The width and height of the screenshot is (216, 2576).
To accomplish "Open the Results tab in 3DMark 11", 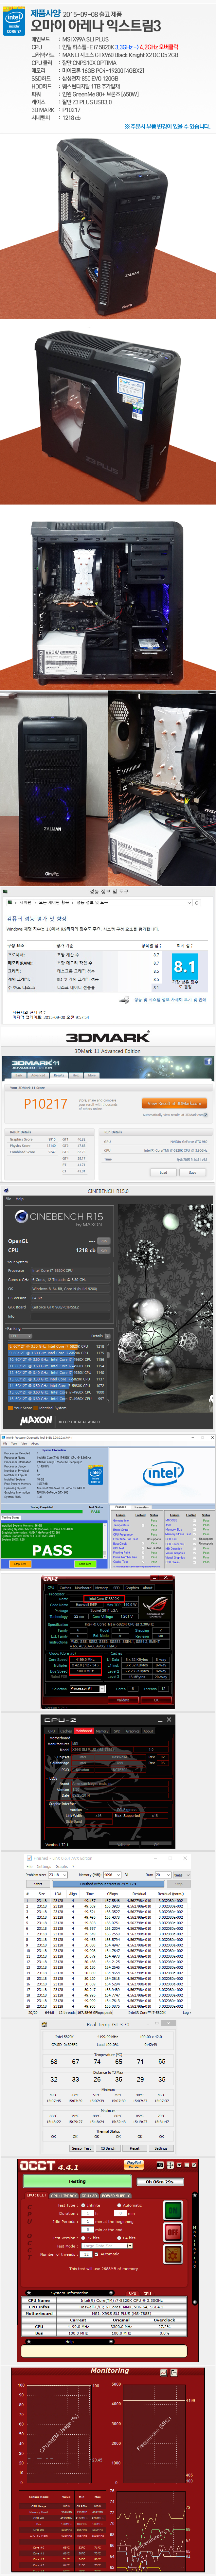I will [x=59, y=1075].
